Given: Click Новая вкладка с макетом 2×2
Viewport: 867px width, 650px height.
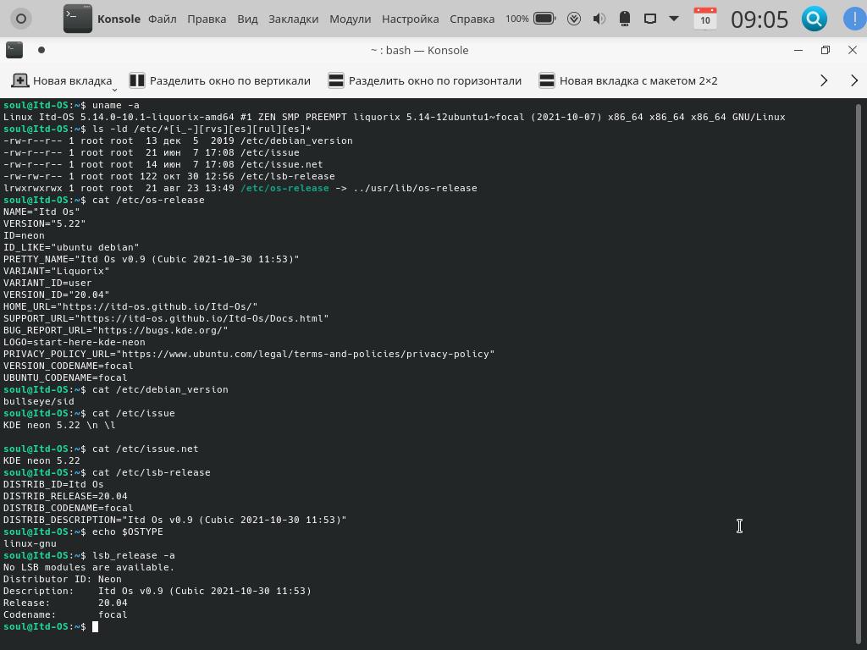Looking at the screenshot, I should pos(628,80).
